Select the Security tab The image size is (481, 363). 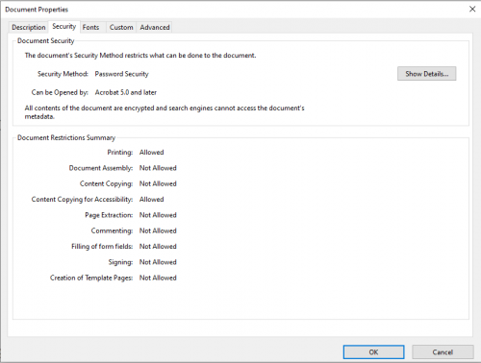[x=64, y=27]
